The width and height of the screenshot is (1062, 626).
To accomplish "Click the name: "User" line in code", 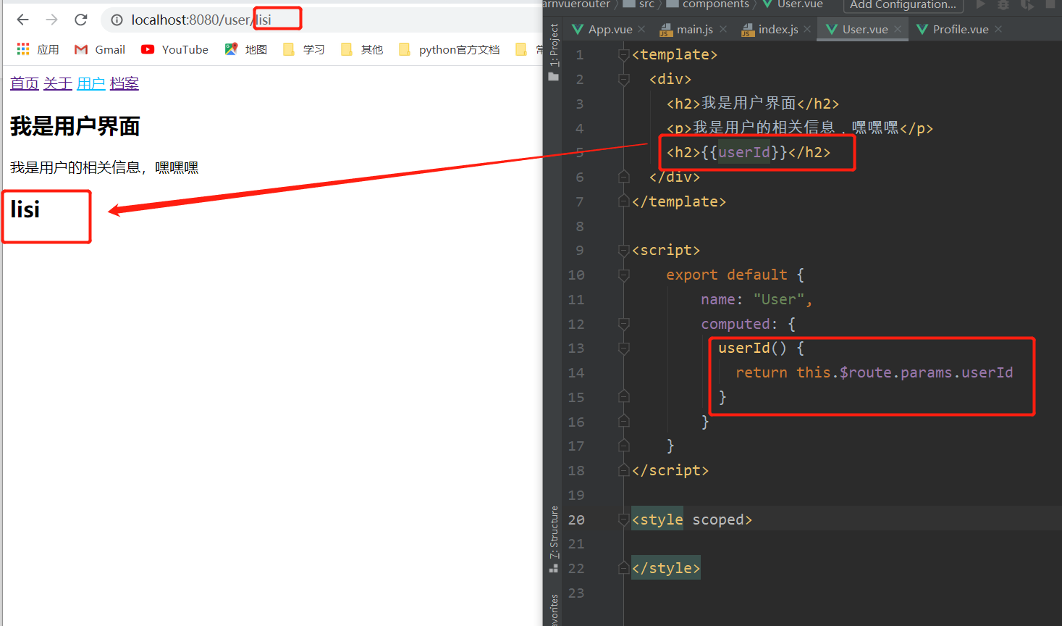I will (x=757, y=299).
